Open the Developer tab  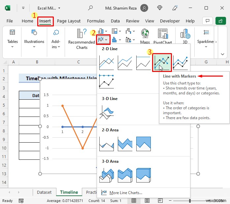pos(170,21)
